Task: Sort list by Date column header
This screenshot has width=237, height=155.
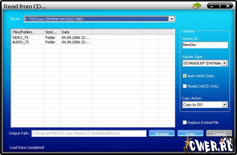Action: click(76, 32)
